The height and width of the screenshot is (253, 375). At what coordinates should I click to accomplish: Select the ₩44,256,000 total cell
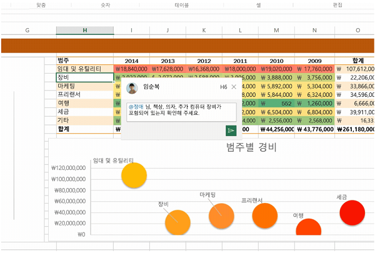click(276, 129)
